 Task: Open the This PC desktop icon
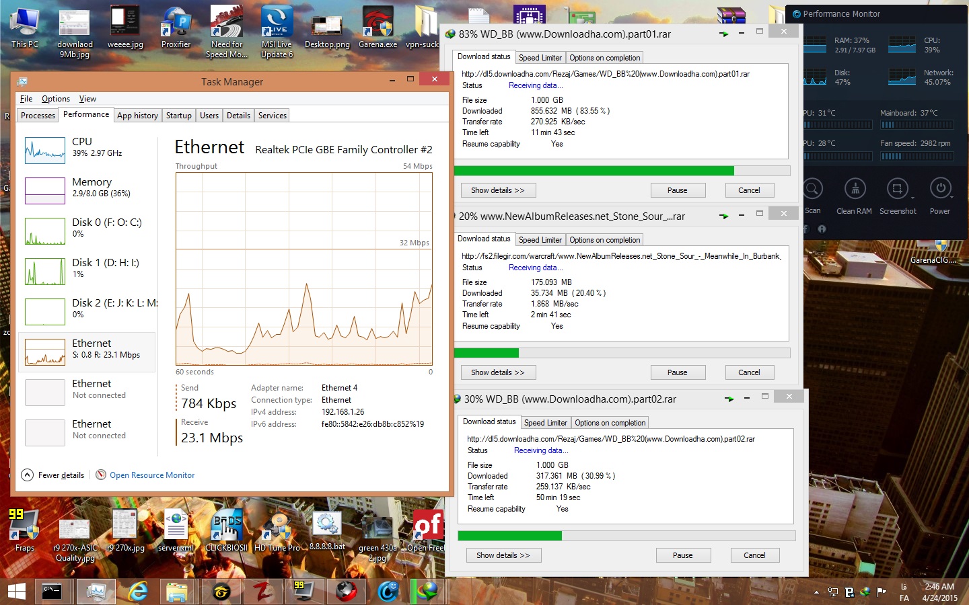click(x=25, y=28)
